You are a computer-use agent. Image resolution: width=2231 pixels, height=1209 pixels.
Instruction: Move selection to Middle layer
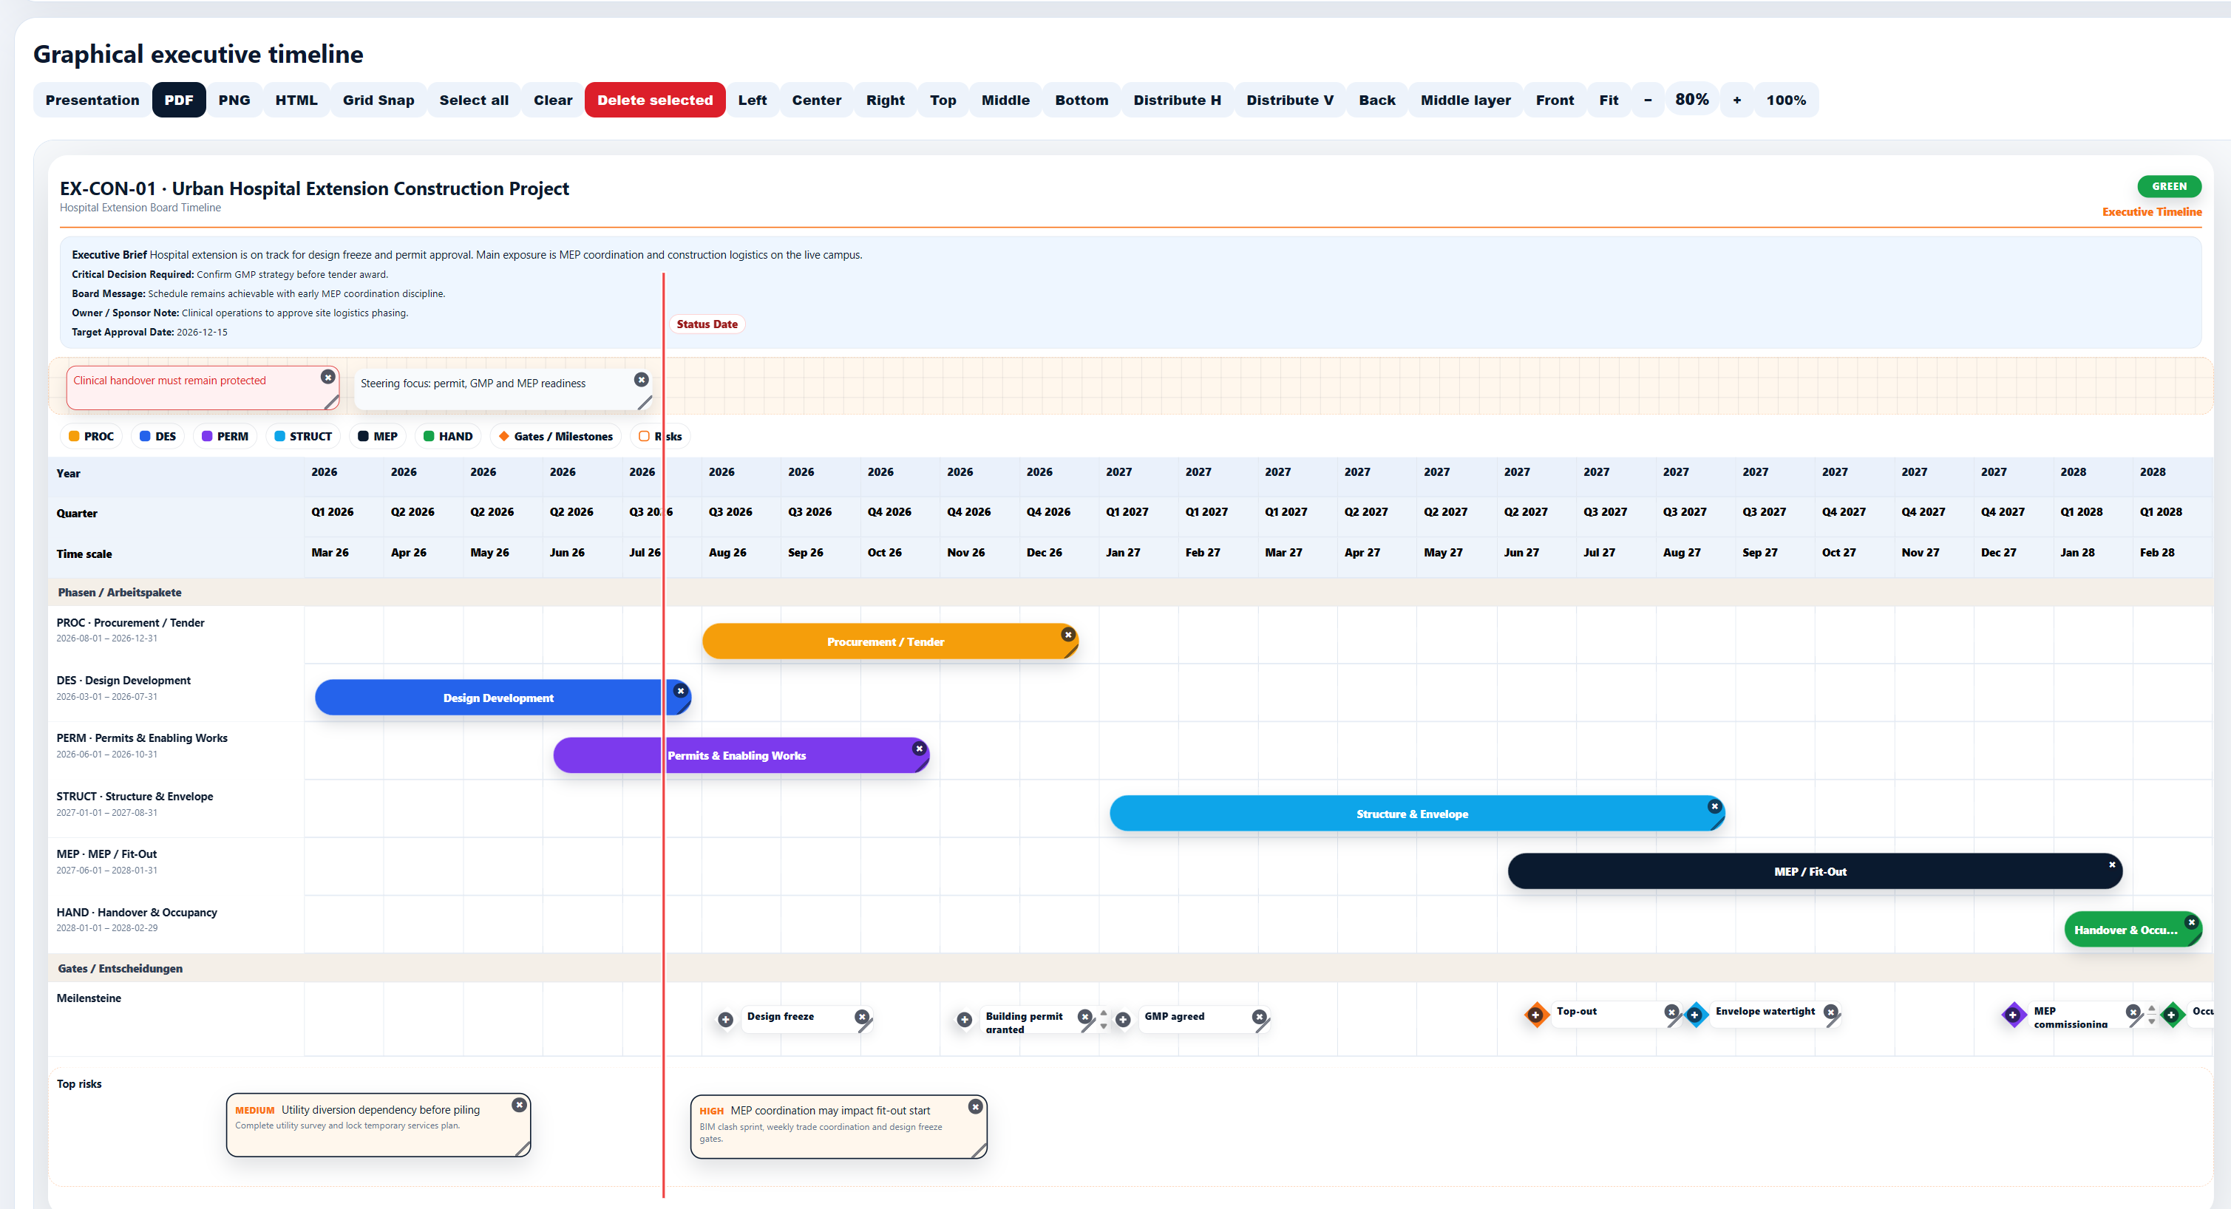coord(1466,101)
